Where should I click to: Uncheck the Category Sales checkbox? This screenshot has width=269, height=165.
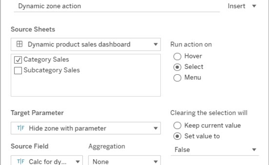click(x=18, y=60)
